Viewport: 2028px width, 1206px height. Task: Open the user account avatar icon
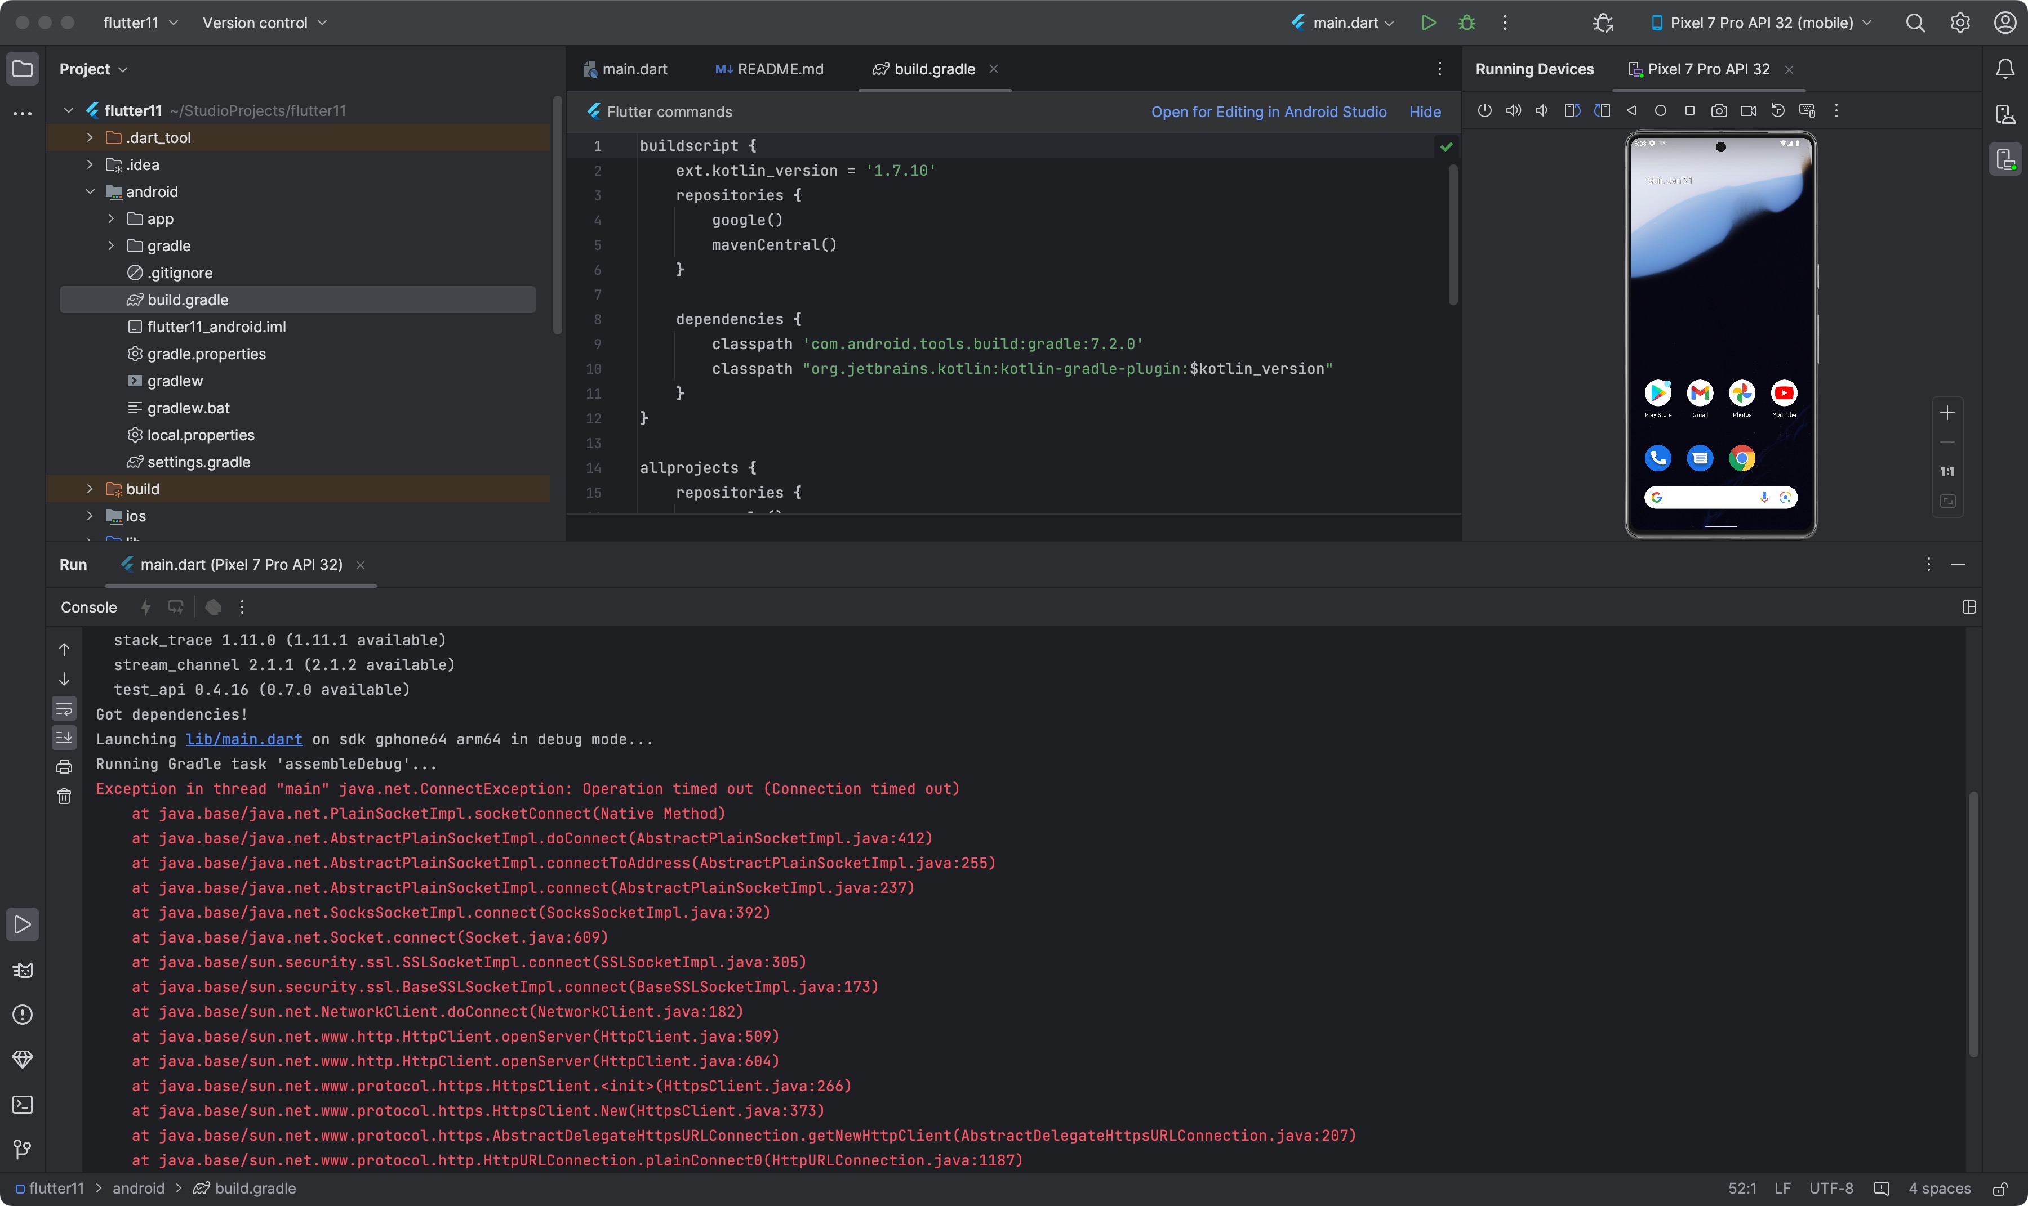[x=2004, y=23]
